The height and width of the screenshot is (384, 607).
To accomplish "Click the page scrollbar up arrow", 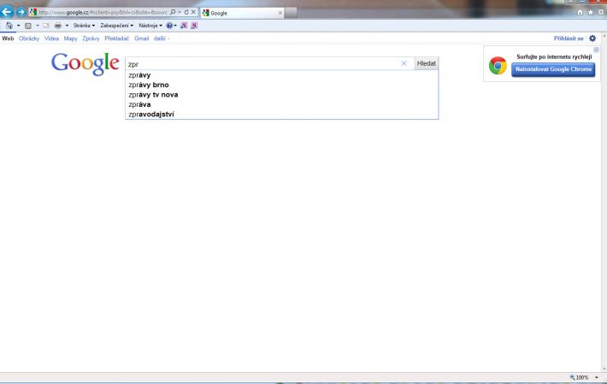I will (x=604, y=37).
